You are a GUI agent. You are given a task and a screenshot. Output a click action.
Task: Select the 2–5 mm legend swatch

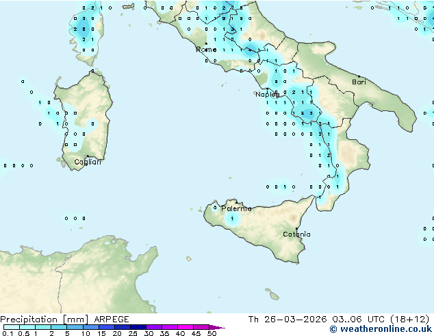[59, 327]
